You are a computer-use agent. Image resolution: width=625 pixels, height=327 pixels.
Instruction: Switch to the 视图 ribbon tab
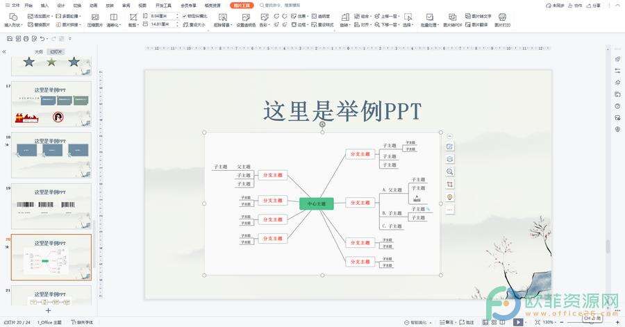pyautogui.click(x=142, y=6)
